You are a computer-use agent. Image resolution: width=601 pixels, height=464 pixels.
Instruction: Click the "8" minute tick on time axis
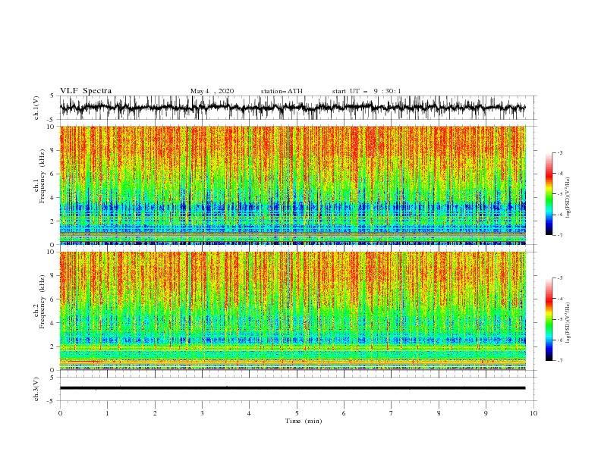click(439, 413)
